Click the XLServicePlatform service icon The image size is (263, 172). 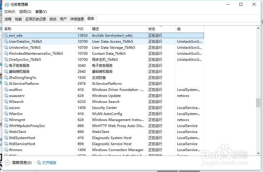[5, 83]
